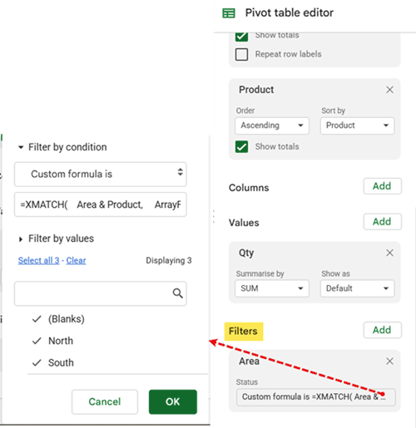Screen dimensions: 416x428
Task: Open the Custom formula is condition dropdown
Action: tap(101, 175)
